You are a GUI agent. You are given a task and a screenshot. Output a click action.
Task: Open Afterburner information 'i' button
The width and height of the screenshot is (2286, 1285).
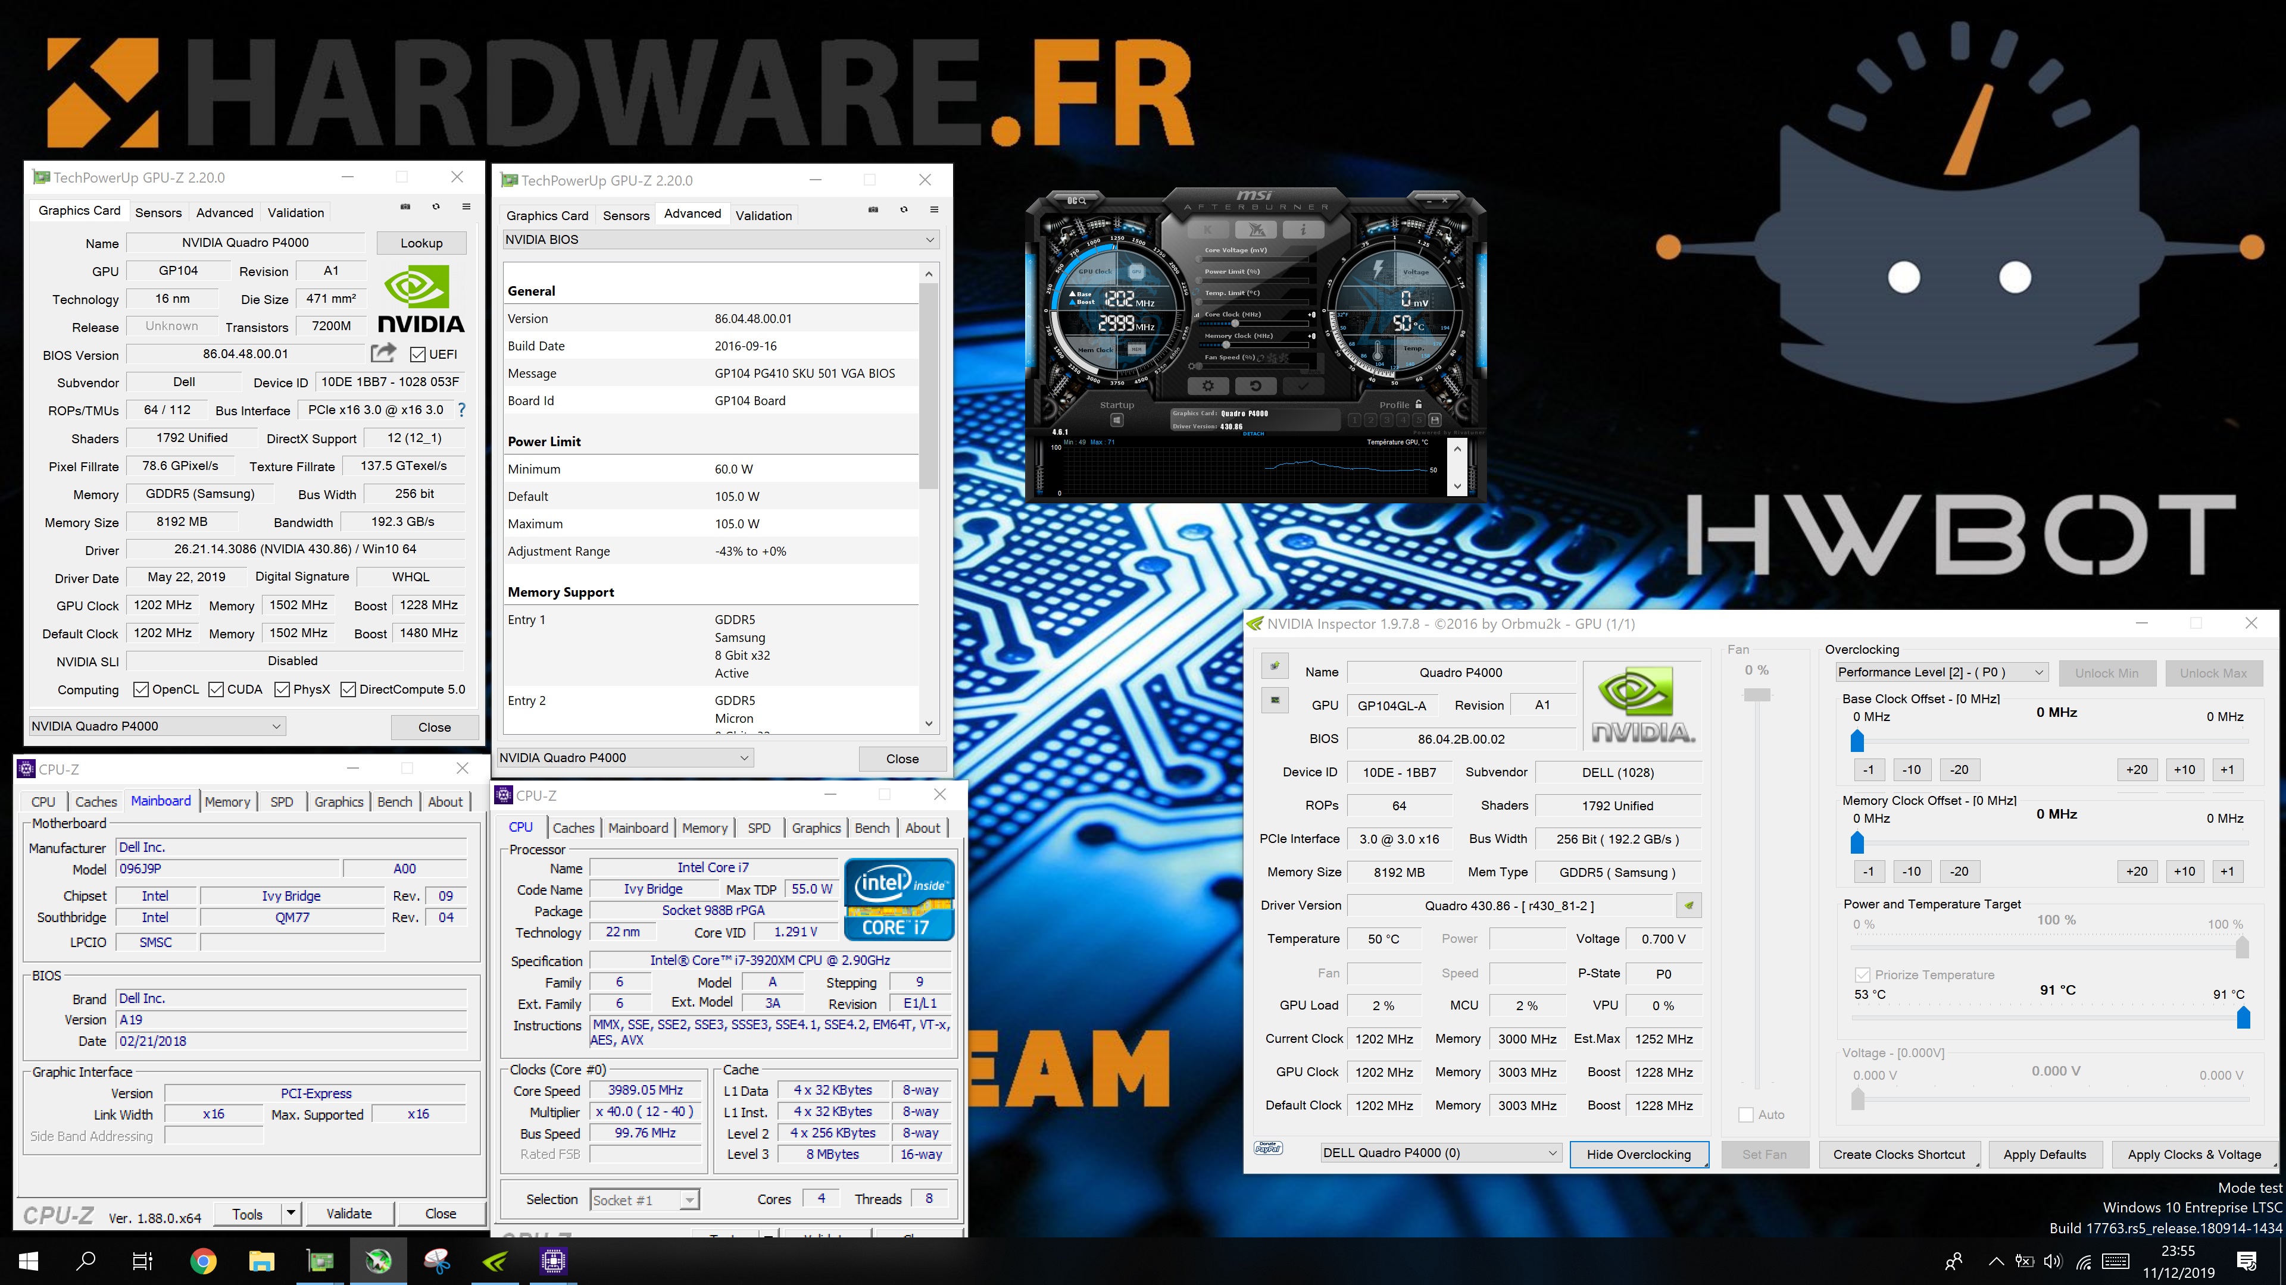click(1304, 230)
